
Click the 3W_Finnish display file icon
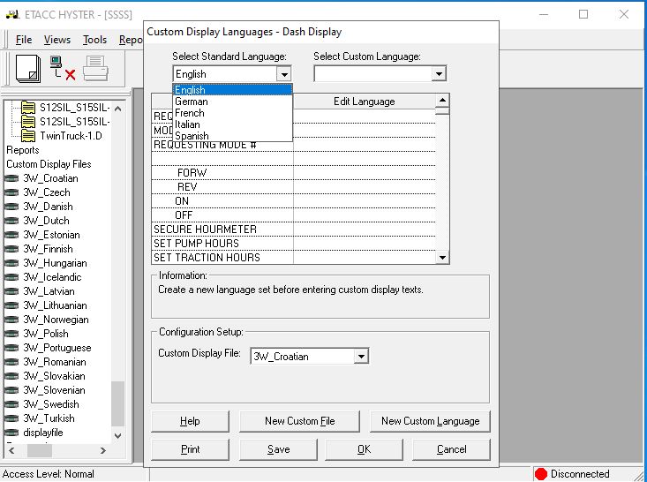click(x=12, y=249)
